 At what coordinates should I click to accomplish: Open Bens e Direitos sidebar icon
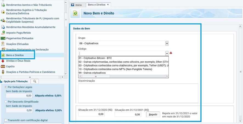[3, 55]
